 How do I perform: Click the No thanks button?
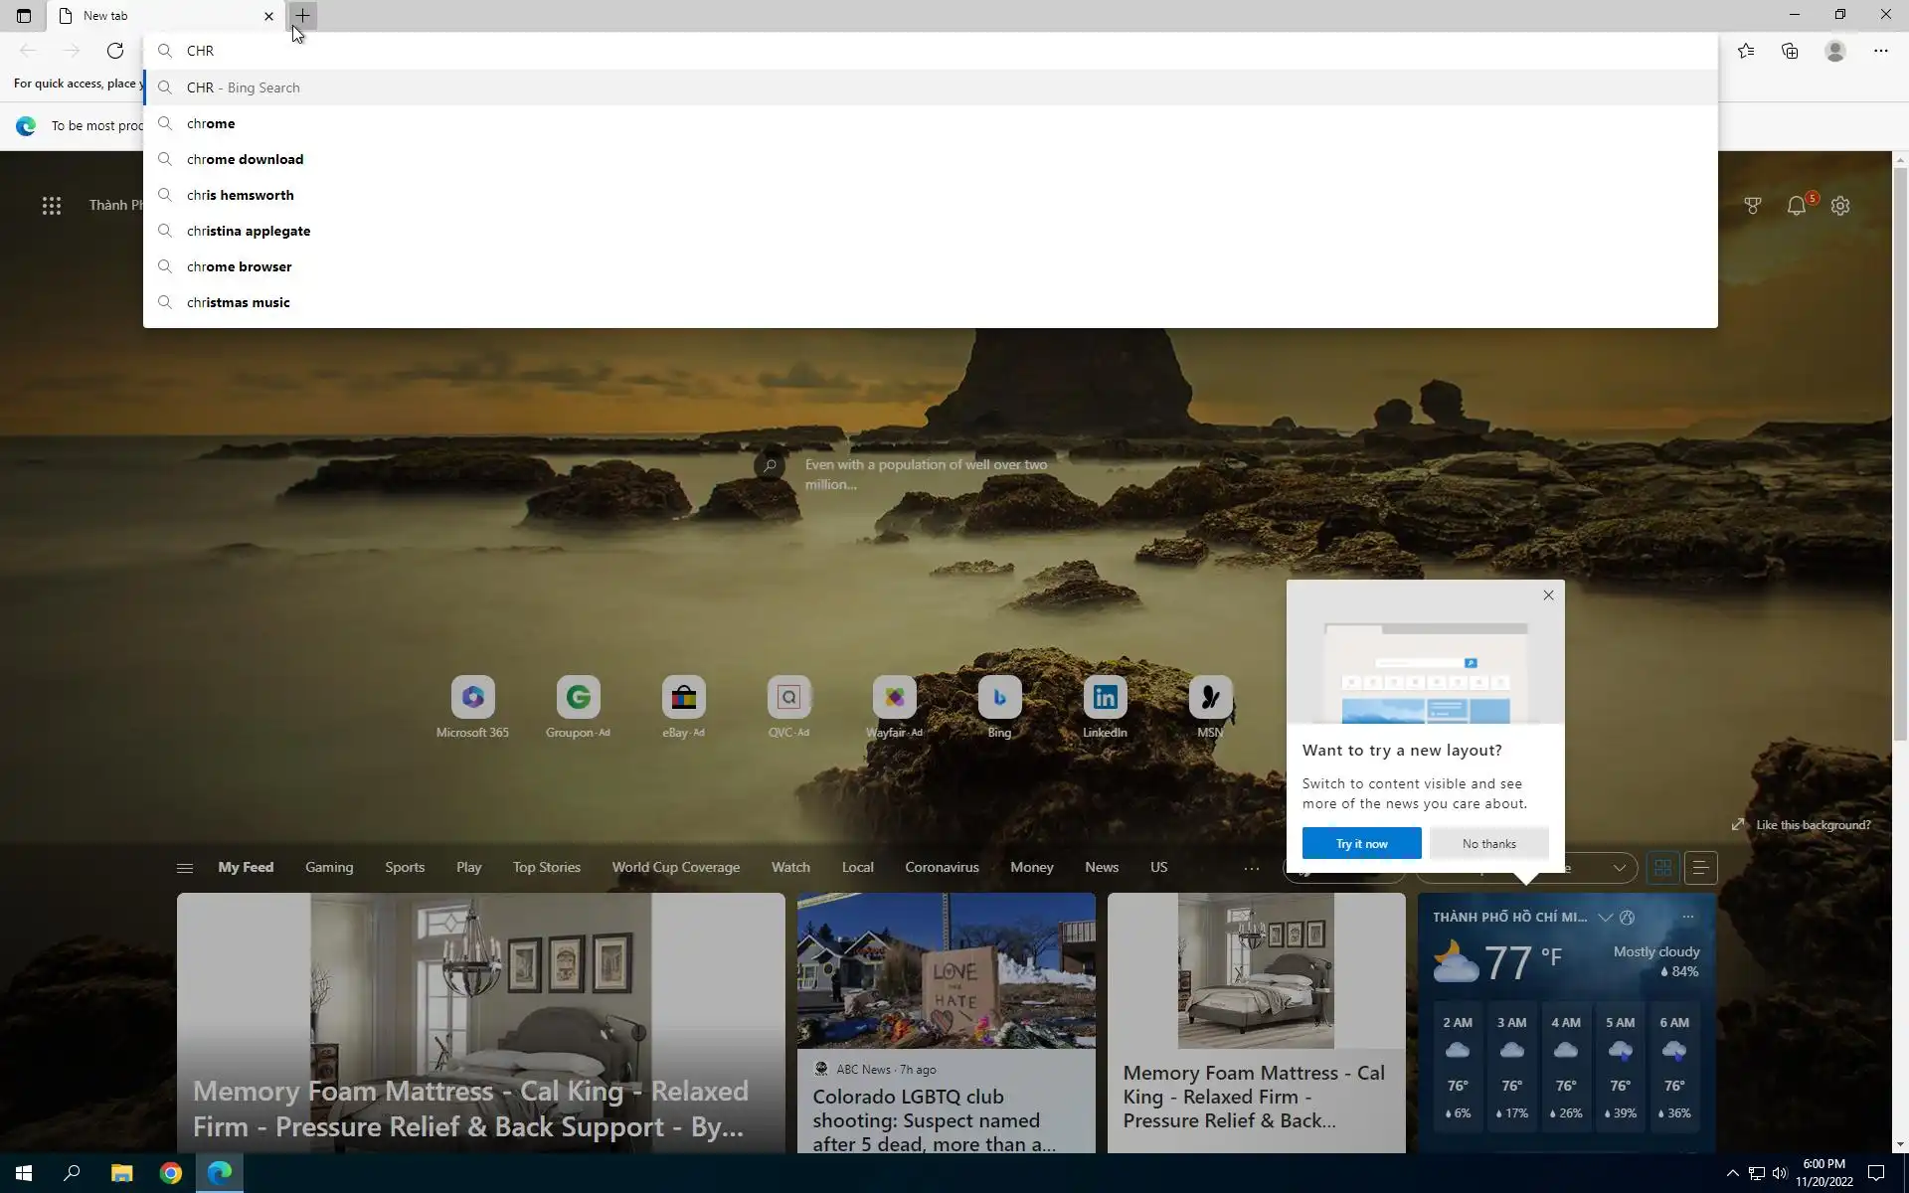point(1488,844)
